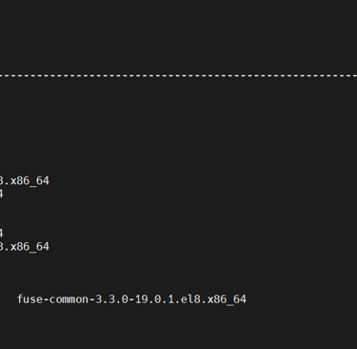Click the lone "4" beneath the topmost x86_64

tap(1, 194)
